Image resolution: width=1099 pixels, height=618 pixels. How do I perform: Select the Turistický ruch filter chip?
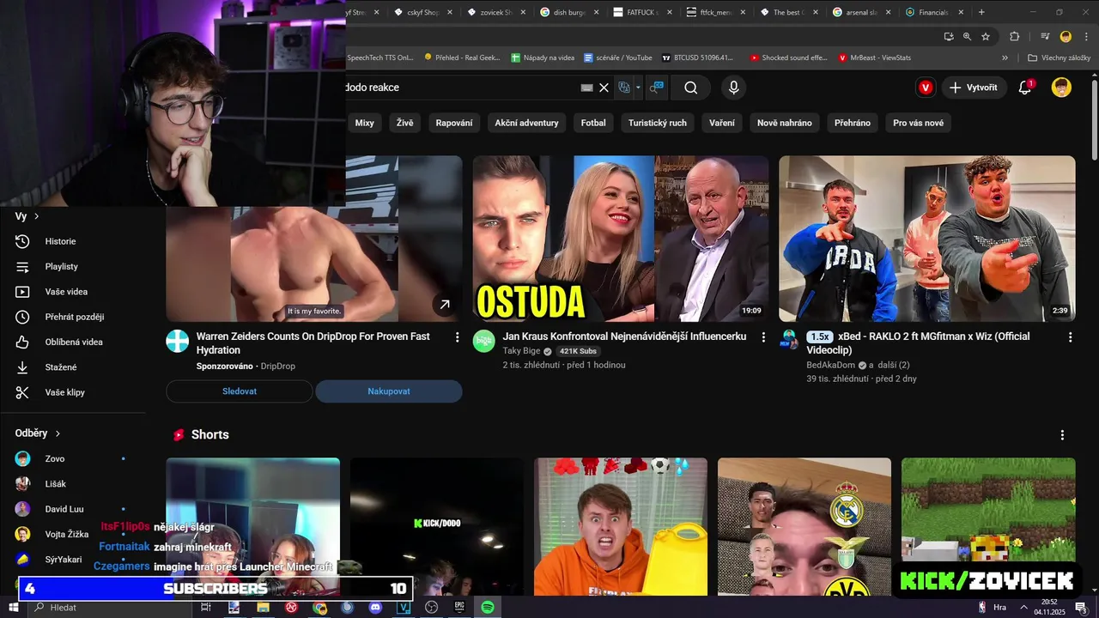(x=658, y=123)
